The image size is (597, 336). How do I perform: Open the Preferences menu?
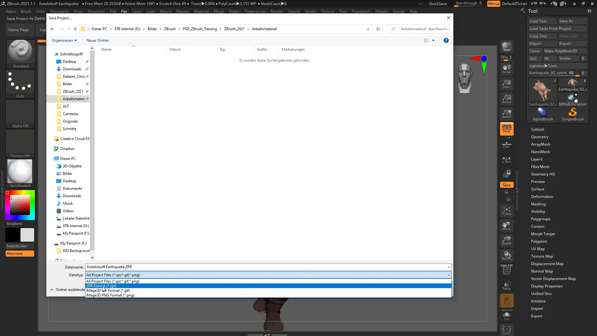tap(255, 11)
